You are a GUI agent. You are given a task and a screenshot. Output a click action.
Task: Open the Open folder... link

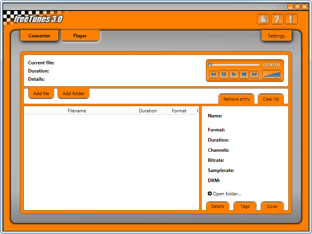click(x=227, y=194)
